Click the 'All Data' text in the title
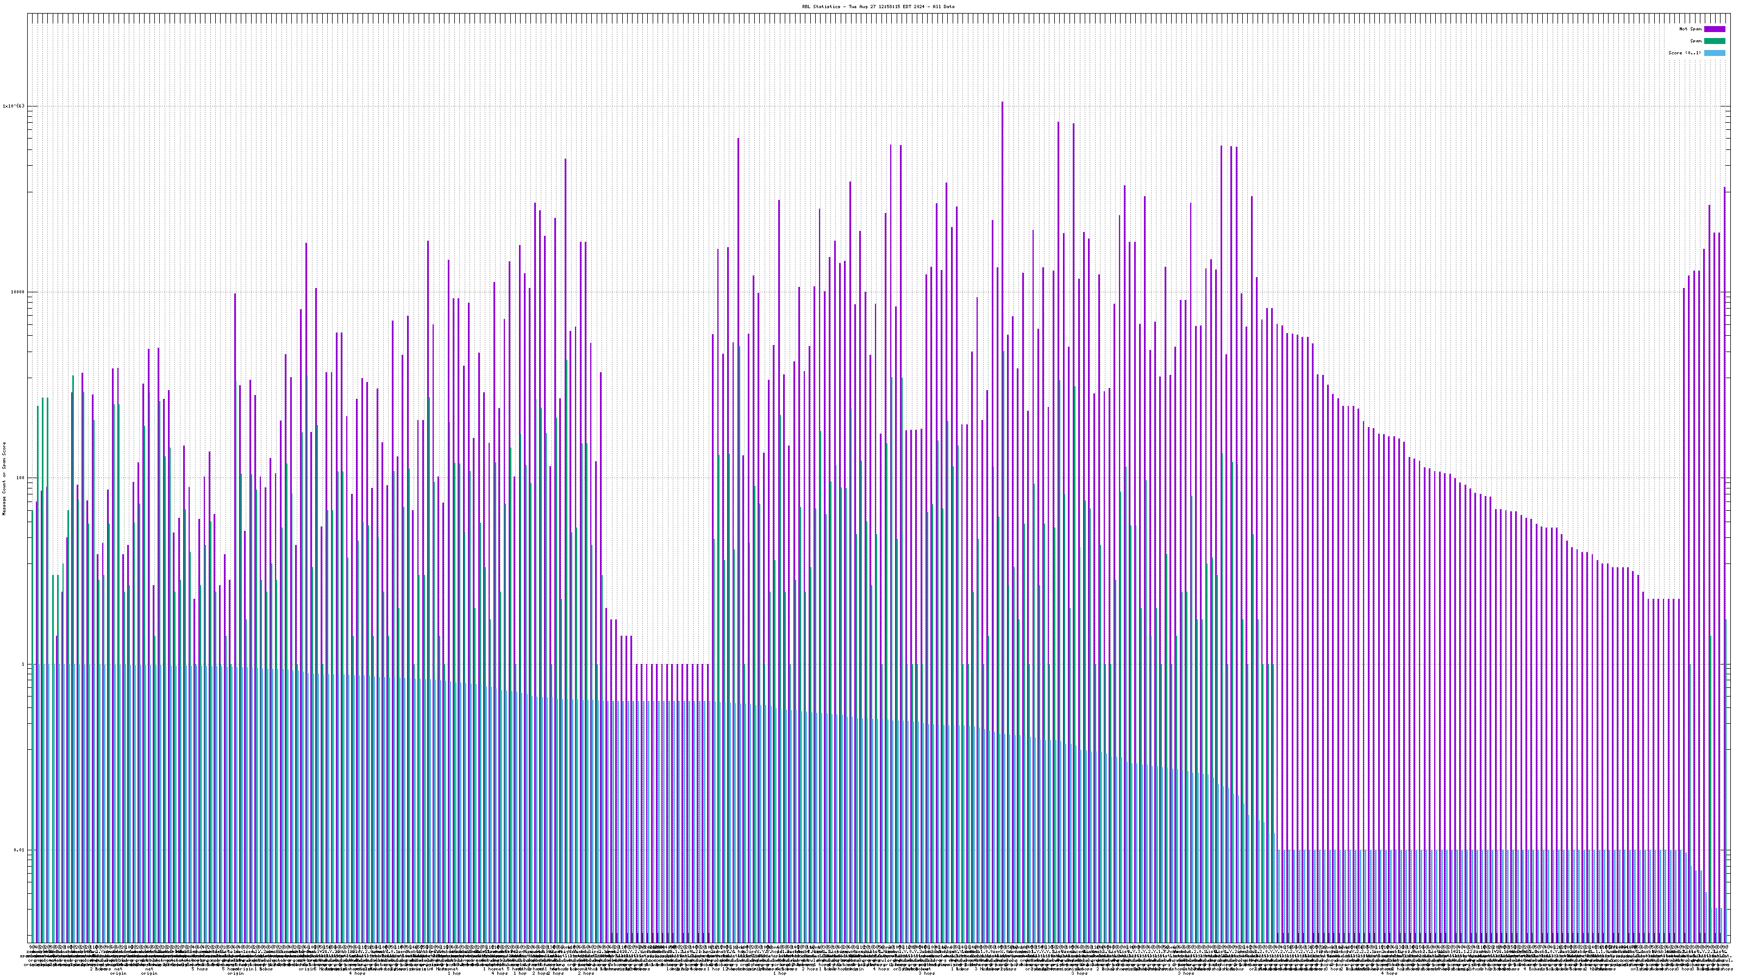The height and width of the screenshot is (978, 1739). (x=944, y=7)
